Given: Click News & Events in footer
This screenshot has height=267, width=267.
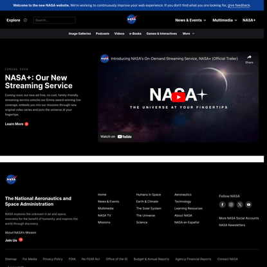Looking at the screenshot, I should tap(108, 201).
